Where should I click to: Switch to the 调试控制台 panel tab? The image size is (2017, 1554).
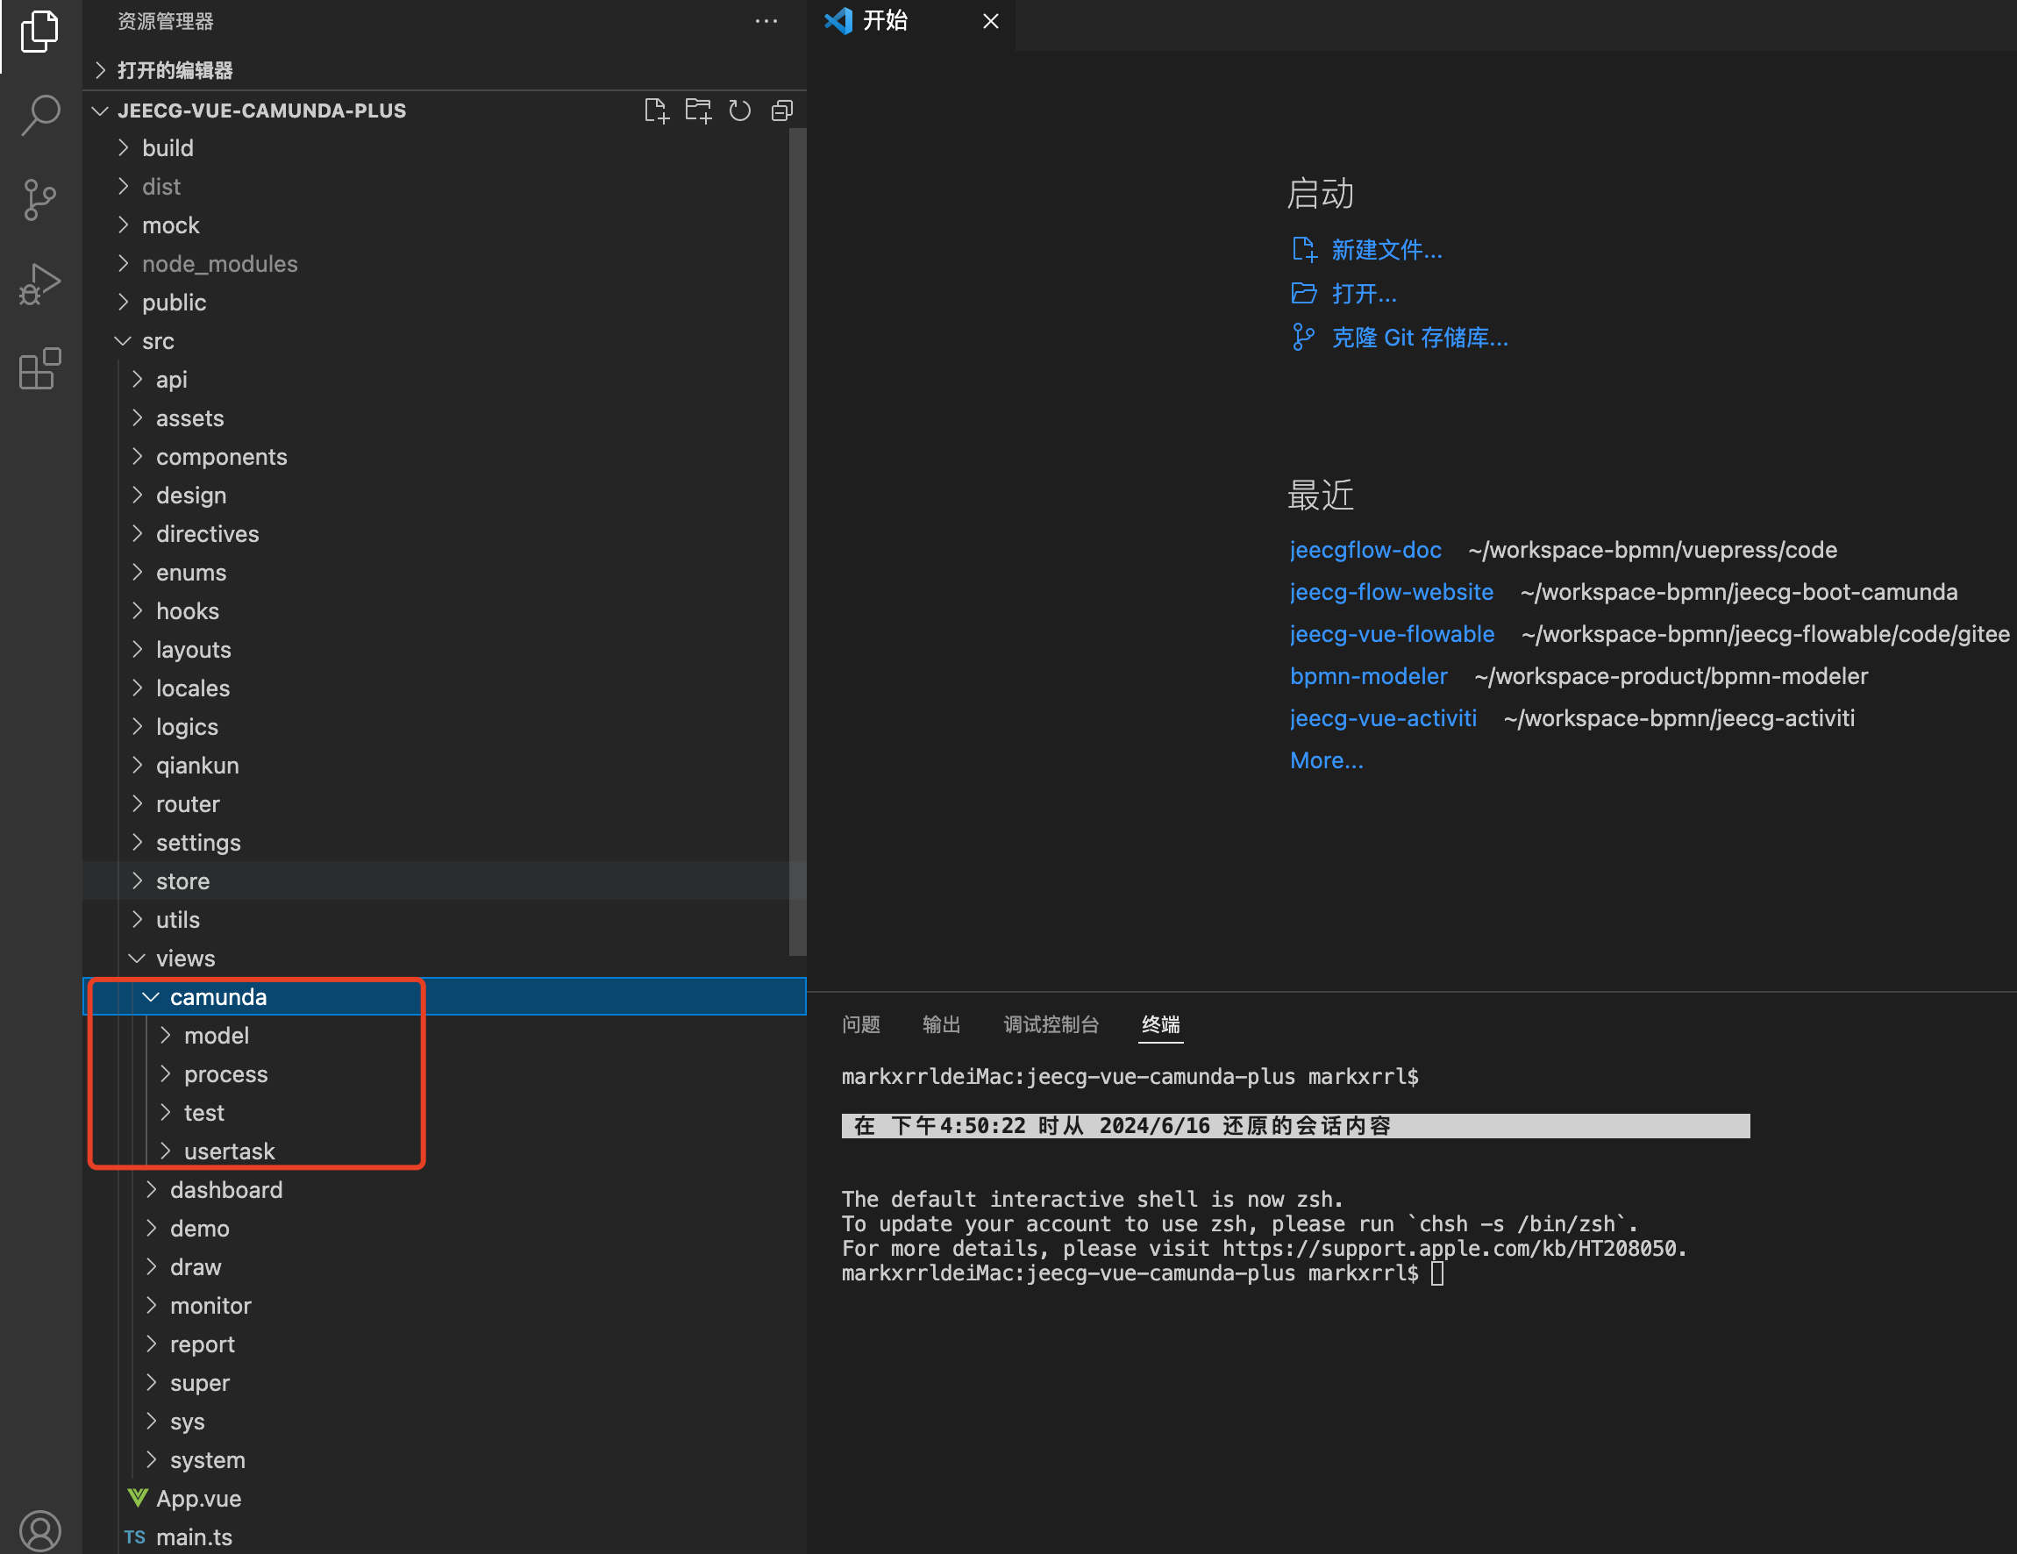pos(1051,1024)
